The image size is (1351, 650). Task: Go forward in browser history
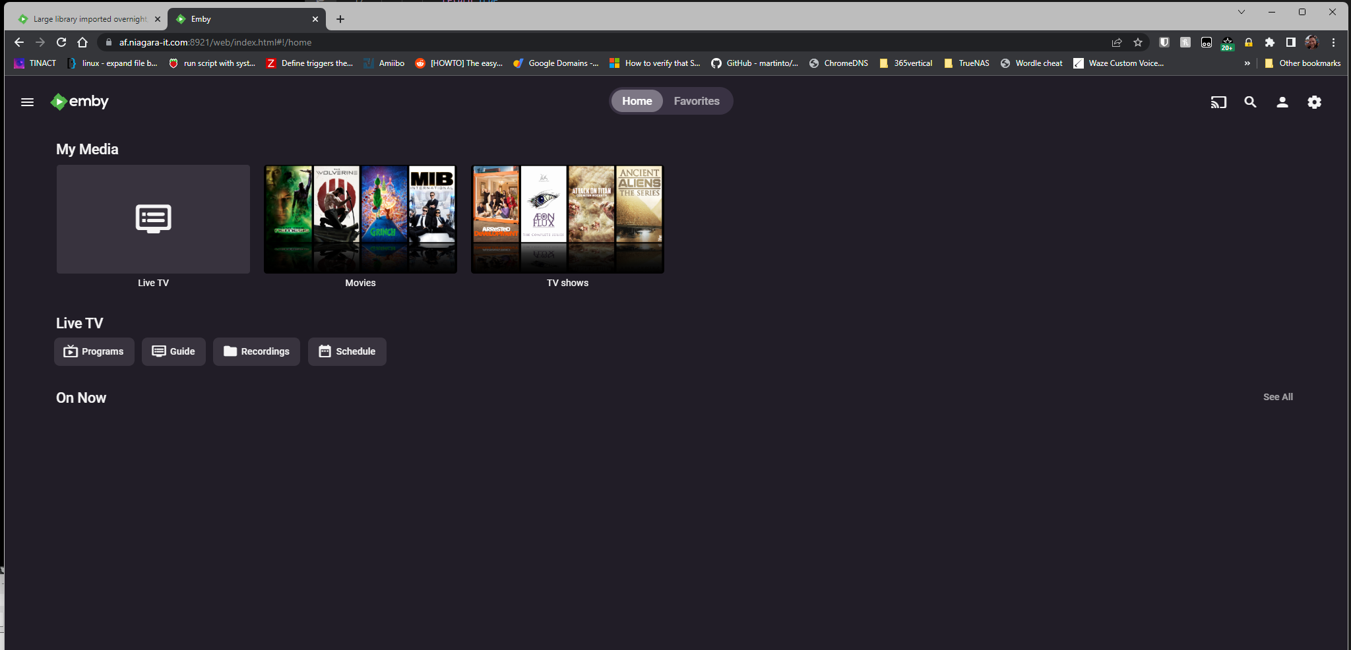tap(40, 42)
